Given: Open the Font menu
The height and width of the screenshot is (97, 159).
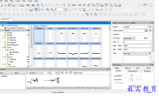Looking at the screenshot, I should coord(24,1).
